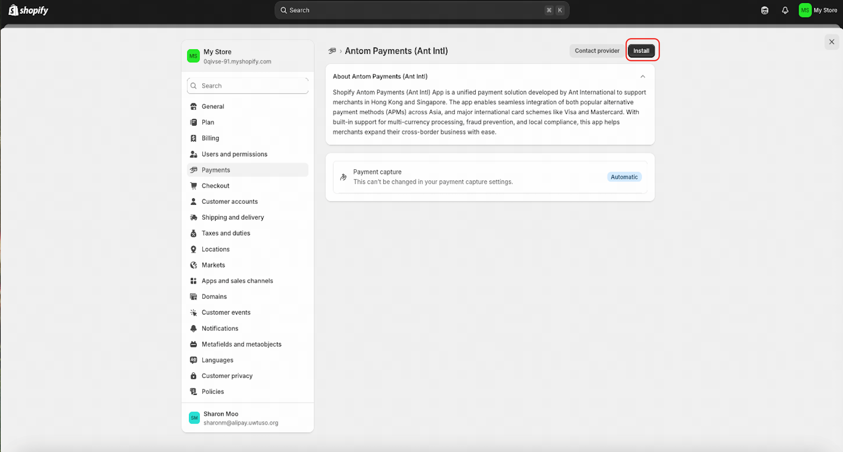This screenshot has width=843, height=452.
Task: Click the Markets globe icon
Action: point(193,265)
